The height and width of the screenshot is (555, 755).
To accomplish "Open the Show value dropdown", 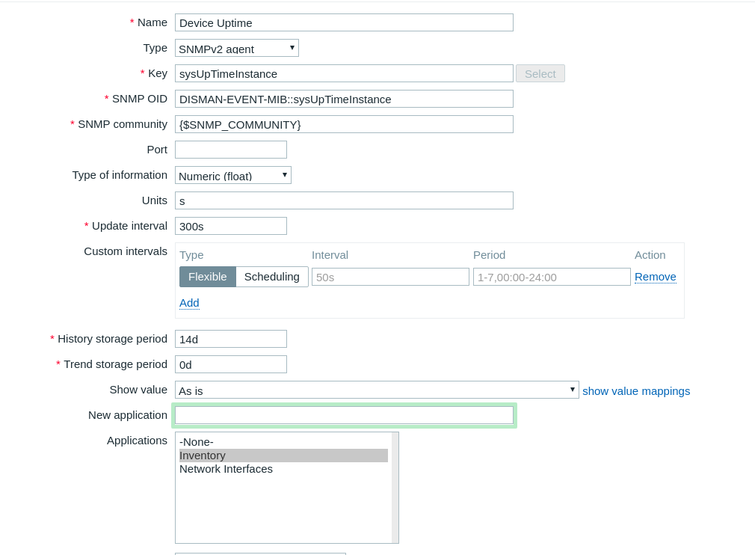I will [377, 390].
